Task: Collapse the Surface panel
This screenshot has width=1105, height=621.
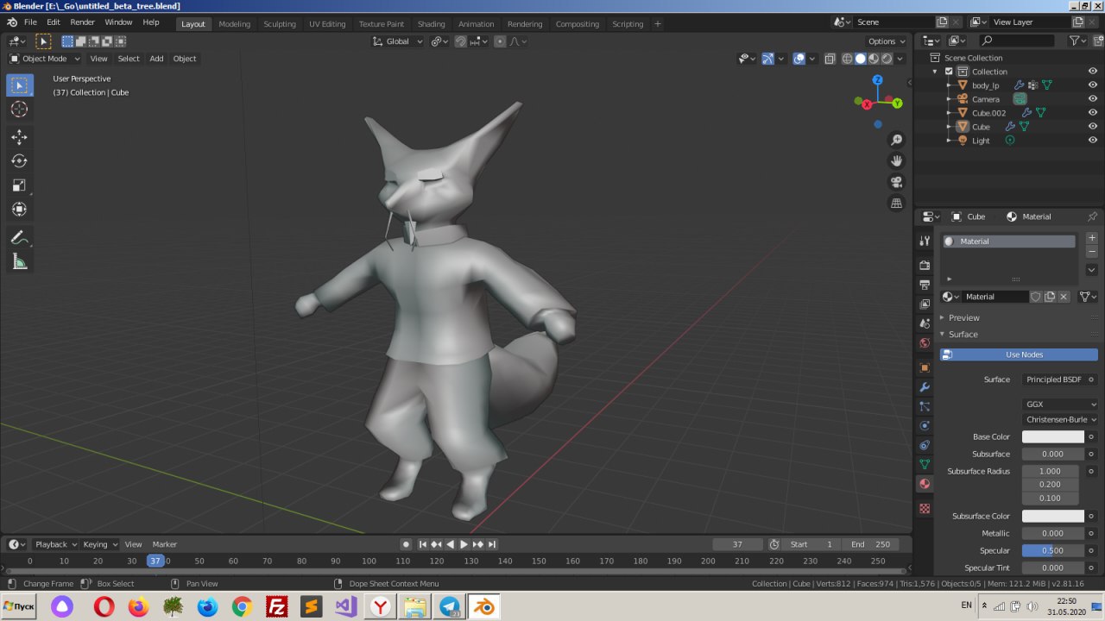Action: click(962, 334)
